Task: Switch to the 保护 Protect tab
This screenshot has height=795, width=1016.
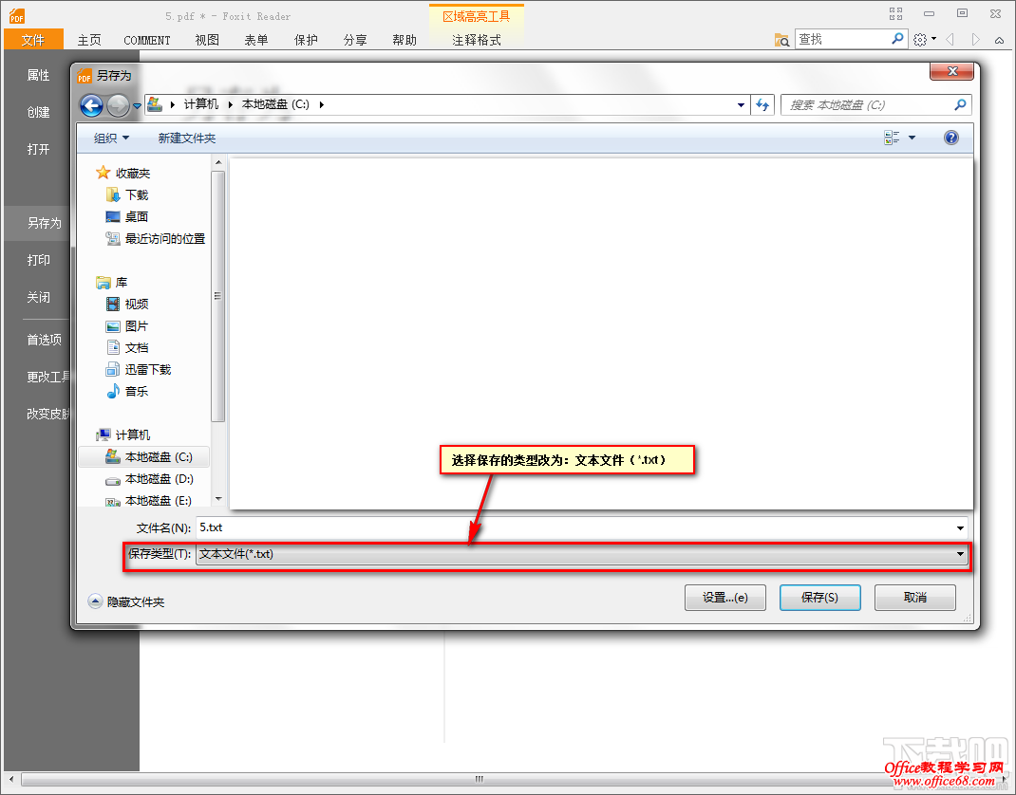Action: tap(306, 40)
